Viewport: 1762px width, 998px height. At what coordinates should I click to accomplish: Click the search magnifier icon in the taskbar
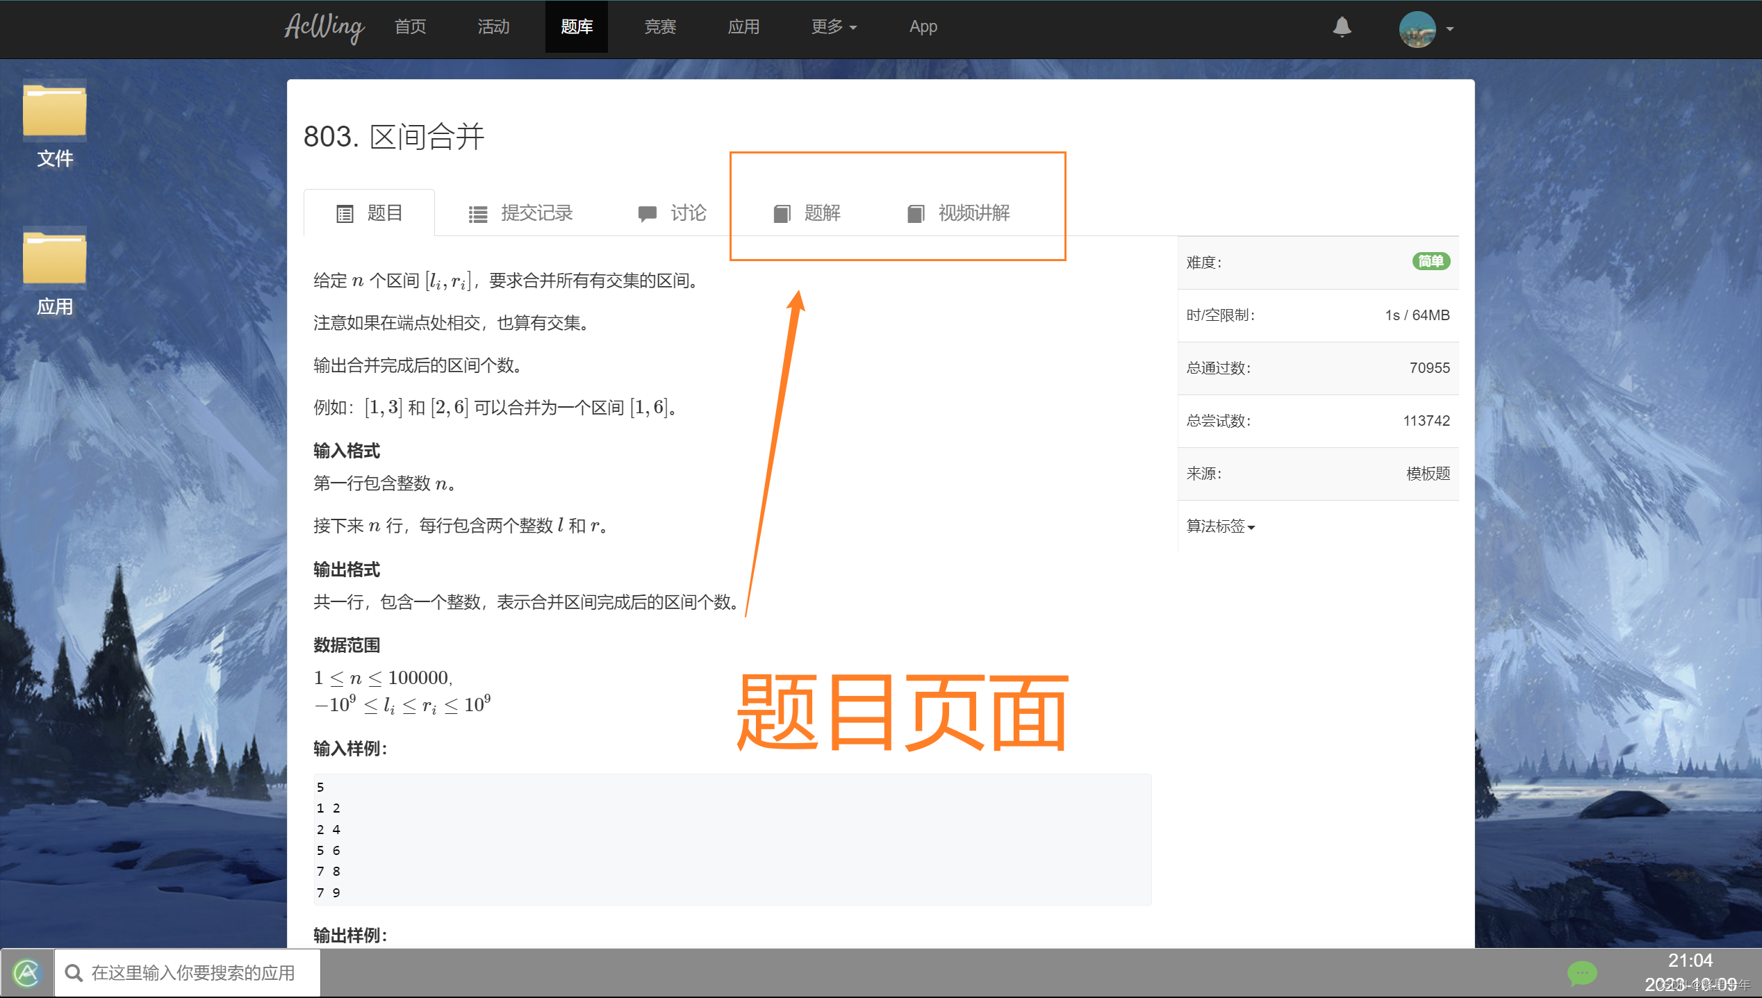tap(74, 973)
